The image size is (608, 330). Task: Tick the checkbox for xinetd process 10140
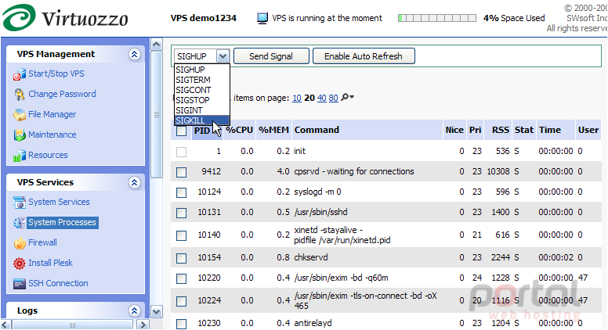tap(181, 235)
